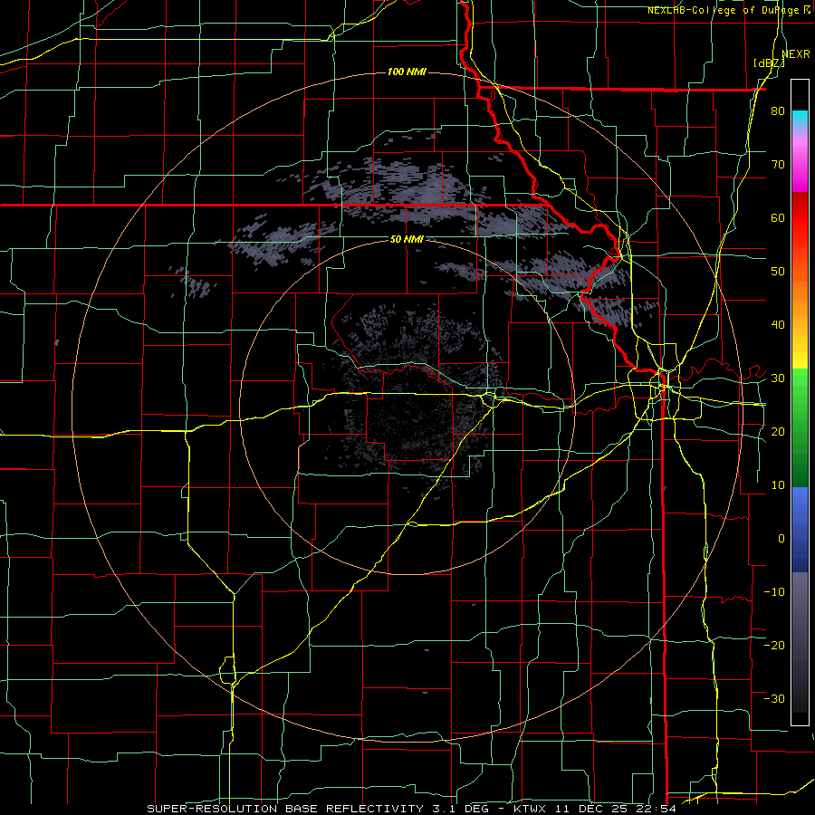Click the '3.1 DEG' elevation angle text

[x=461, y=809]
